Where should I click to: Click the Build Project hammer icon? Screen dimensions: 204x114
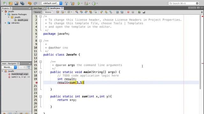67,3
